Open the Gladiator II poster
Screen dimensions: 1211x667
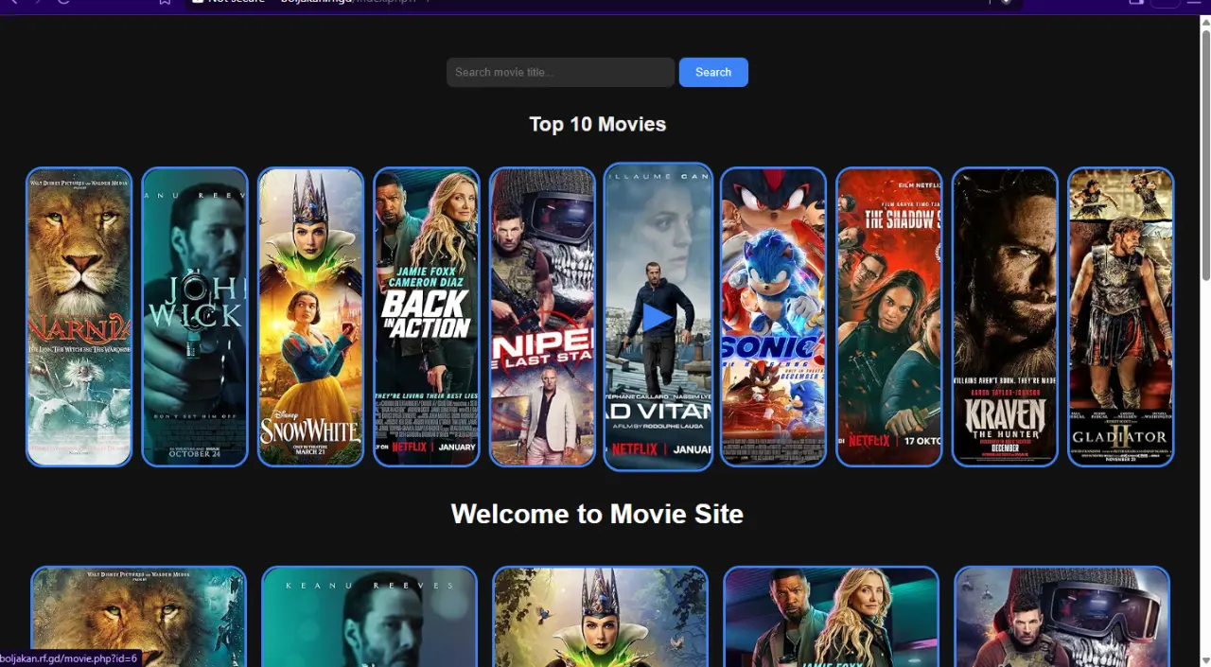1121,317
